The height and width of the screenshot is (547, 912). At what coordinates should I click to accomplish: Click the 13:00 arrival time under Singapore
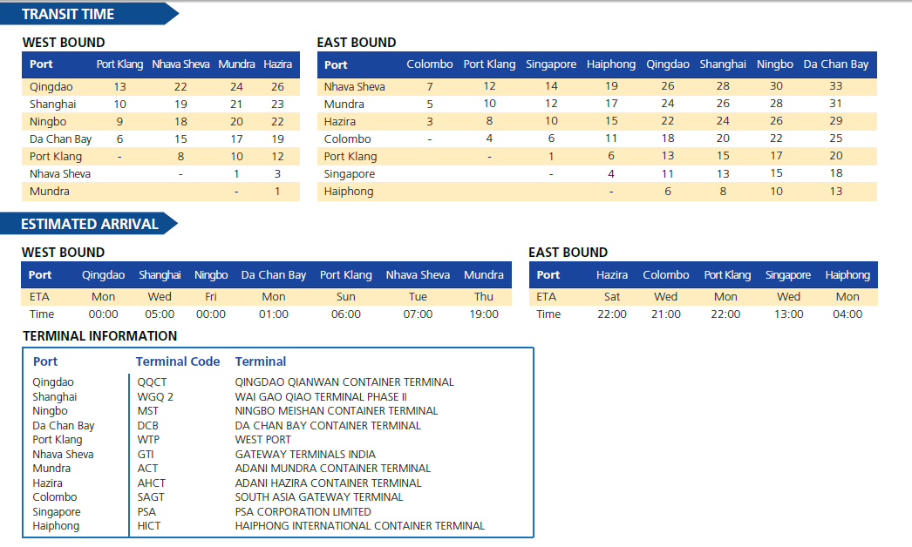point(788,314)
